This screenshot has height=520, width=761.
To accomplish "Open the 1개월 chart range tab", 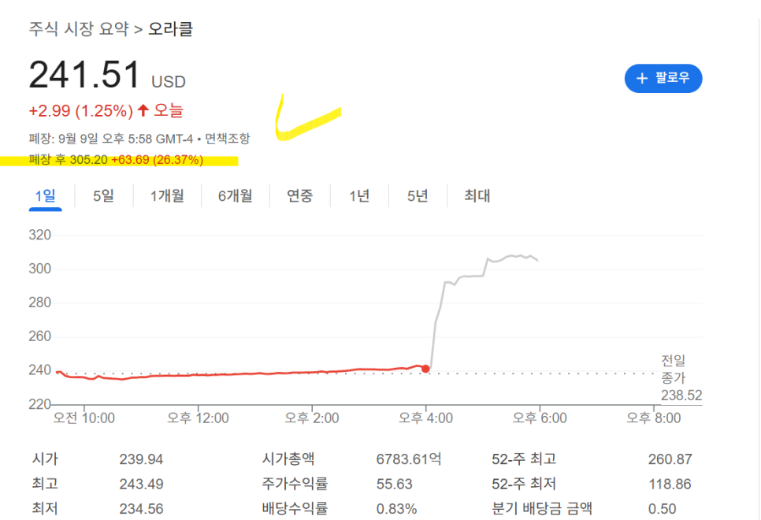I will (x=167, y=195).
